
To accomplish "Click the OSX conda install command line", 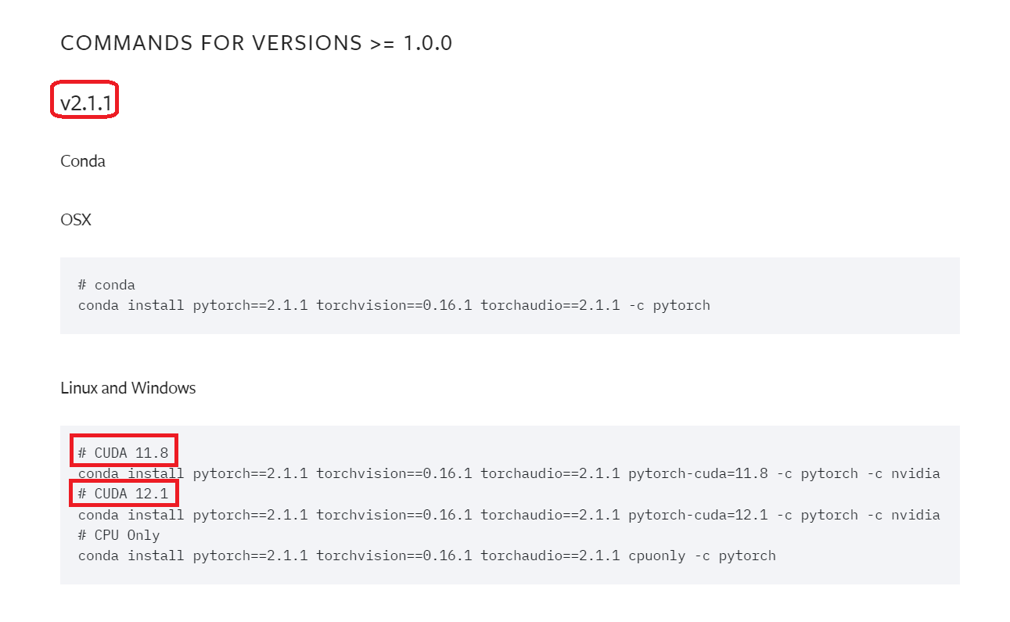I will [394, 305].
